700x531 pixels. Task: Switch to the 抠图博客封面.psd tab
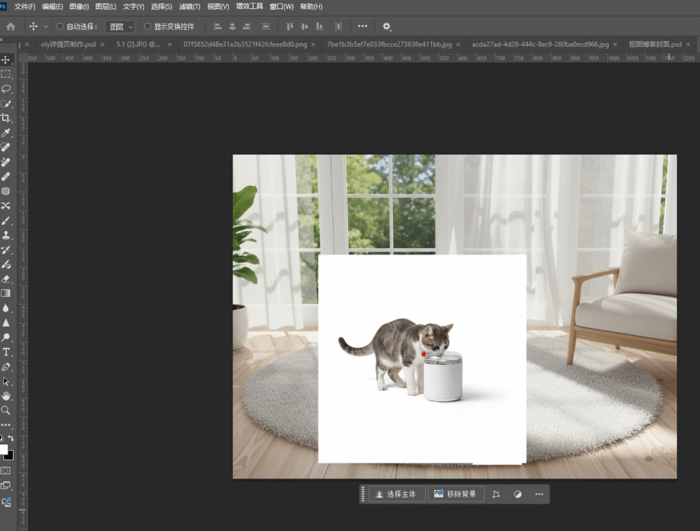pos(655,44)
